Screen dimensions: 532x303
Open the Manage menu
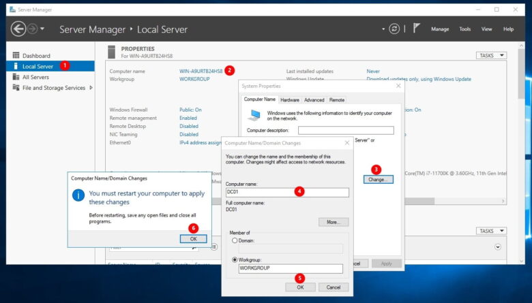coord(440,29)
